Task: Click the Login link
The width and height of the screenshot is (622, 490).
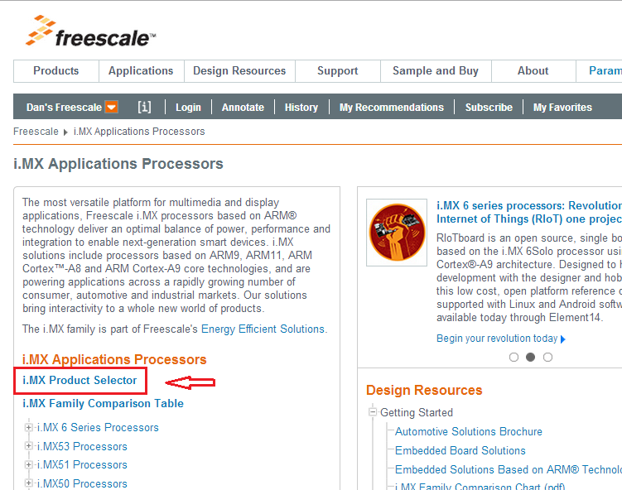Action: [x=189, y=108]
